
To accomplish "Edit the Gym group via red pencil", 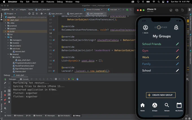I will 177,51.
